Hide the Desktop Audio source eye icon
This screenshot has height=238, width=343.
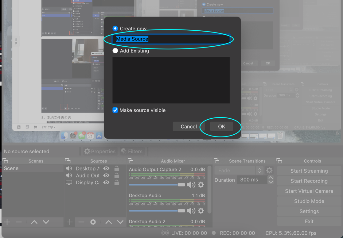point(106,168)
